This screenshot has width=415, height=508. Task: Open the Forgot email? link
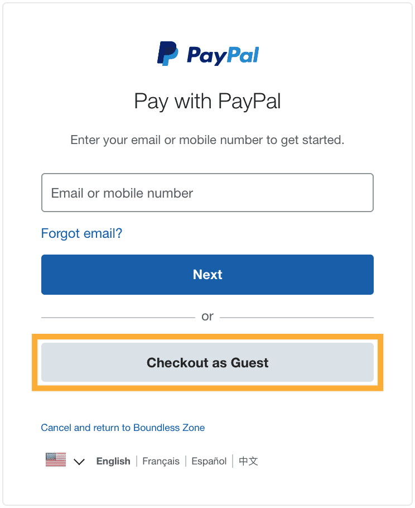81,233
